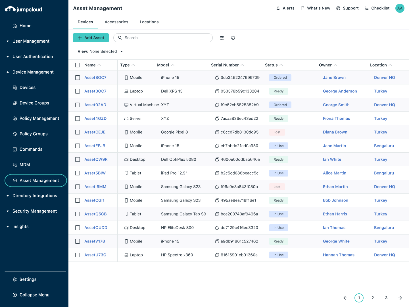Switch to the Accessories tab
The image size is (409, 307).
tap(116, 22)
